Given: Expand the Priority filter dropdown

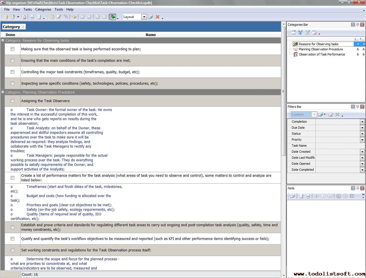Looking at the screenshot, I should [362, 140].
